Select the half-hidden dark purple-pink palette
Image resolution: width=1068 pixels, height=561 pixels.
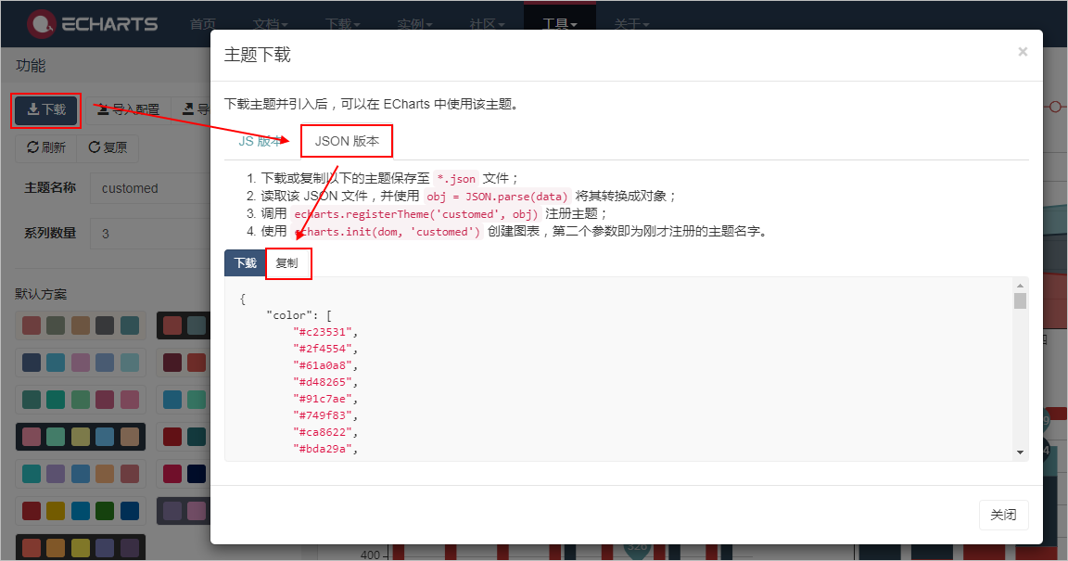pyautogui.click(x=184, y=511)
